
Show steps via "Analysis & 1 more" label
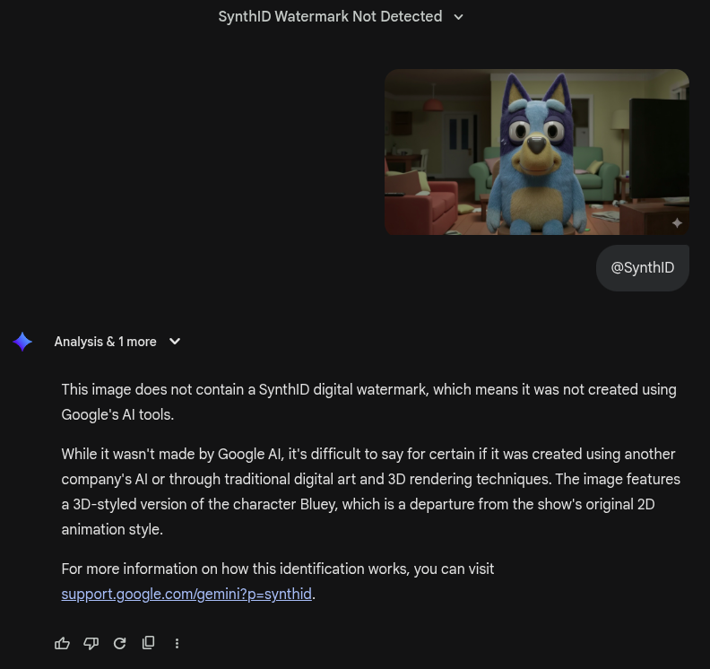(x=105, y=342)
